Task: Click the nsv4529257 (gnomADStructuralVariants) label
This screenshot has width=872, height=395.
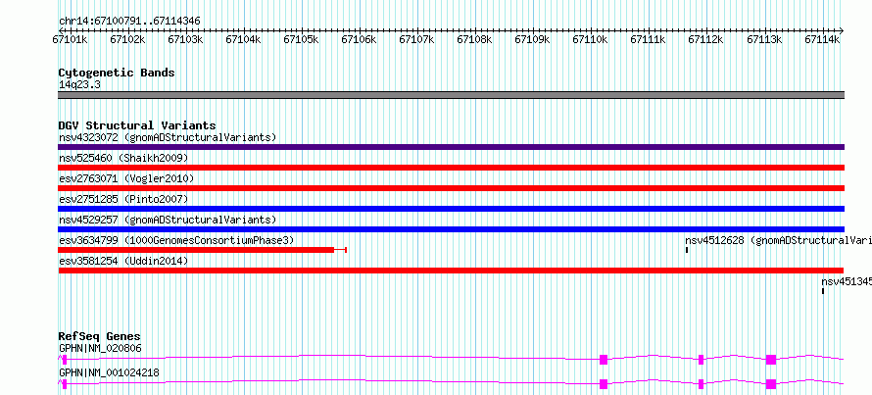Action: [168, 220]
